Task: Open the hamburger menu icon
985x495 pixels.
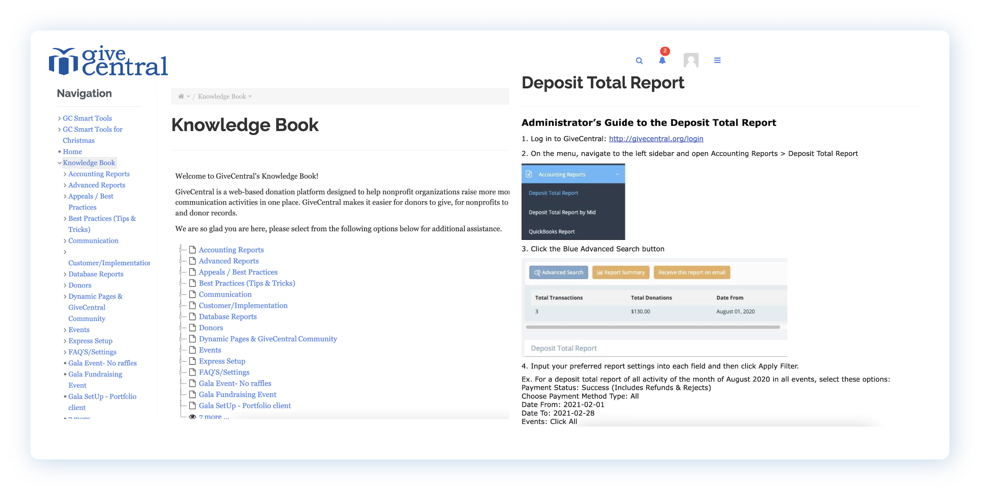Action: (717, 60)
